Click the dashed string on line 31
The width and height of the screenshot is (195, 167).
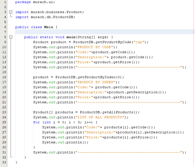click(x=129, y=152)
